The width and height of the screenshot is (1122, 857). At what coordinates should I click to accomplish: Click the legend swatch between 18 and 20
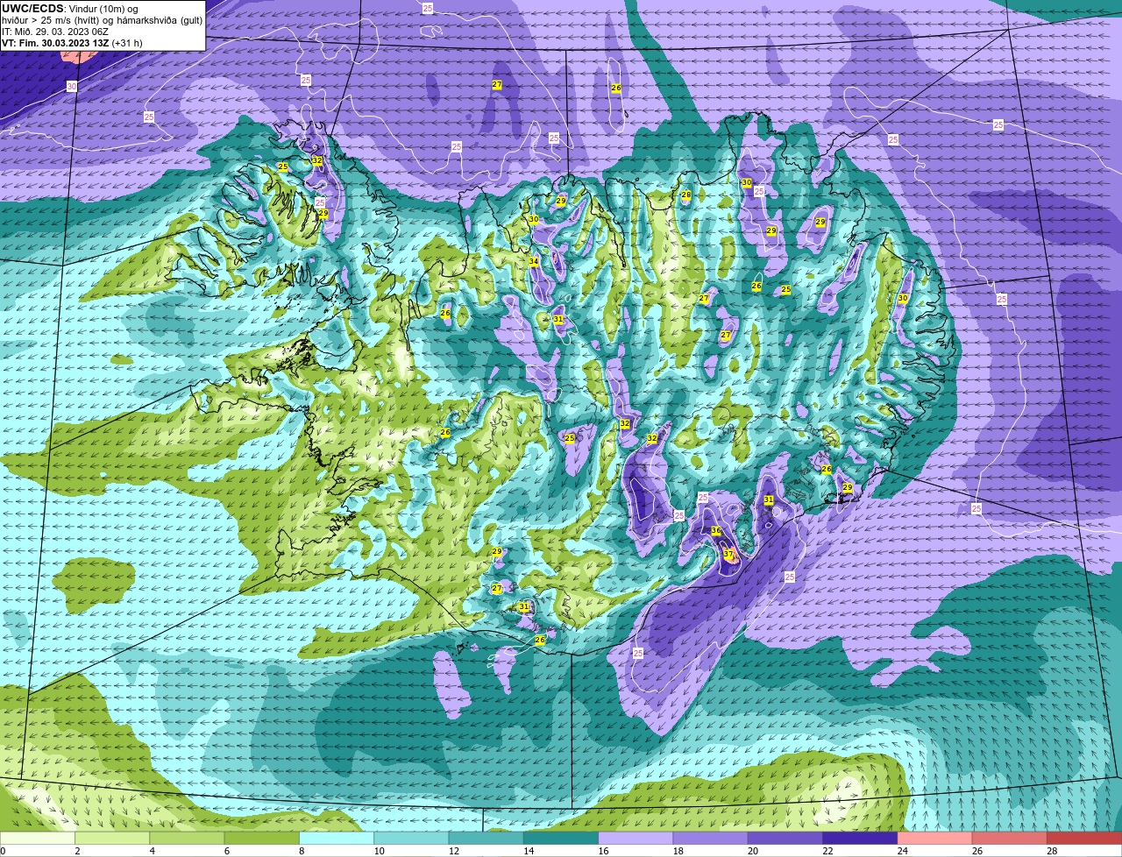pyautogui.click(x=711, y=838)
